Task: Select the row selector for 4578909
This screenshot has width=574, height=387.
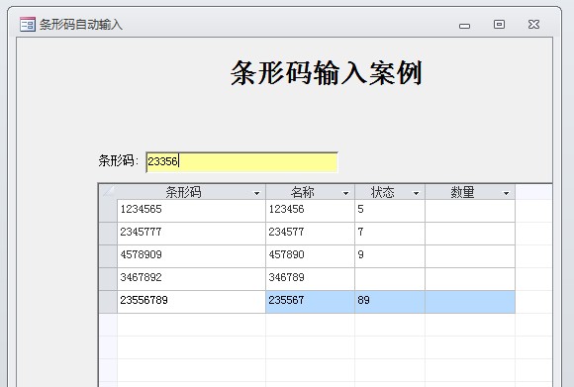Action: pos(108,256)
